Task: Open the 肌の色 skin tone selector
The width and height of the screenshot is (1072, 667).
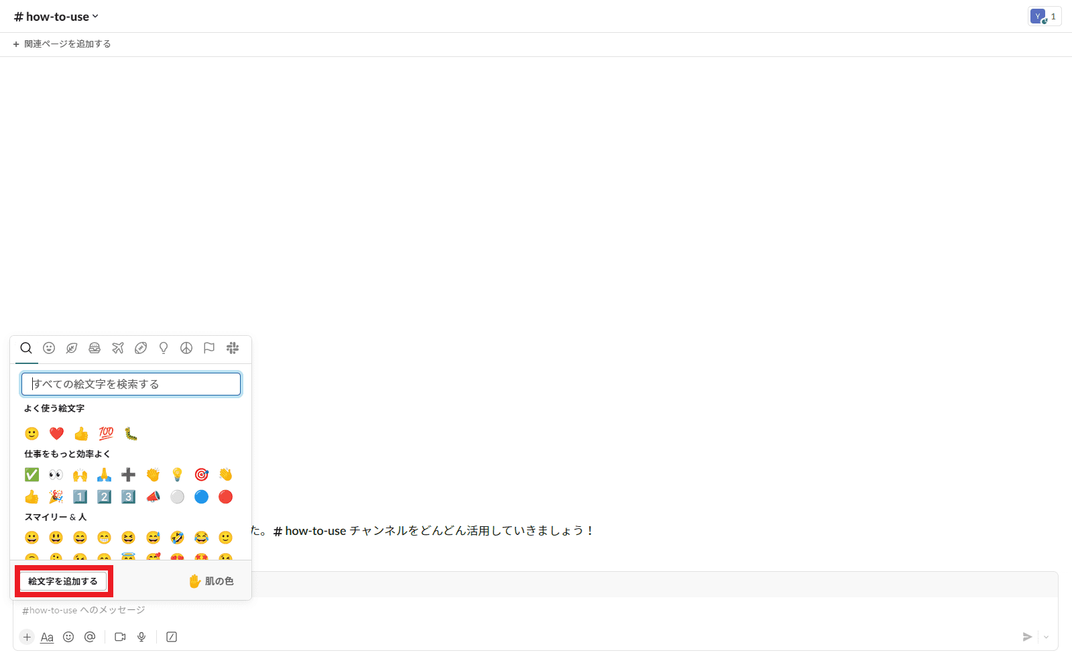Action: [x=211, y=581]
